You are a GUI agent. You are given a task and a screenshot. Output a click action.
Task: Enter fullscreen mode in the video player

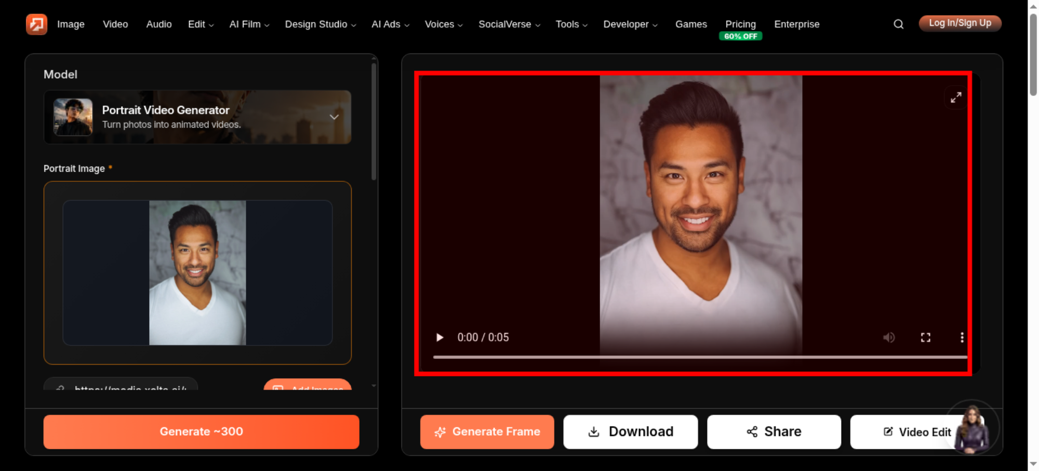(925, 337)
